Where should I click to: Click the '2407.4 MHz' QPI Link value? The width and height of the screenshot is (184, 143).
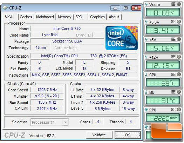47,109
